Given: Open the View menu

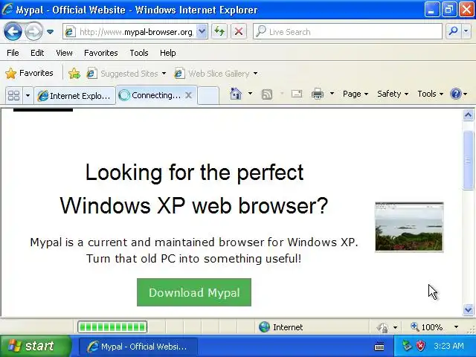Looking at the screenshot, I should [x=64, y=53].
